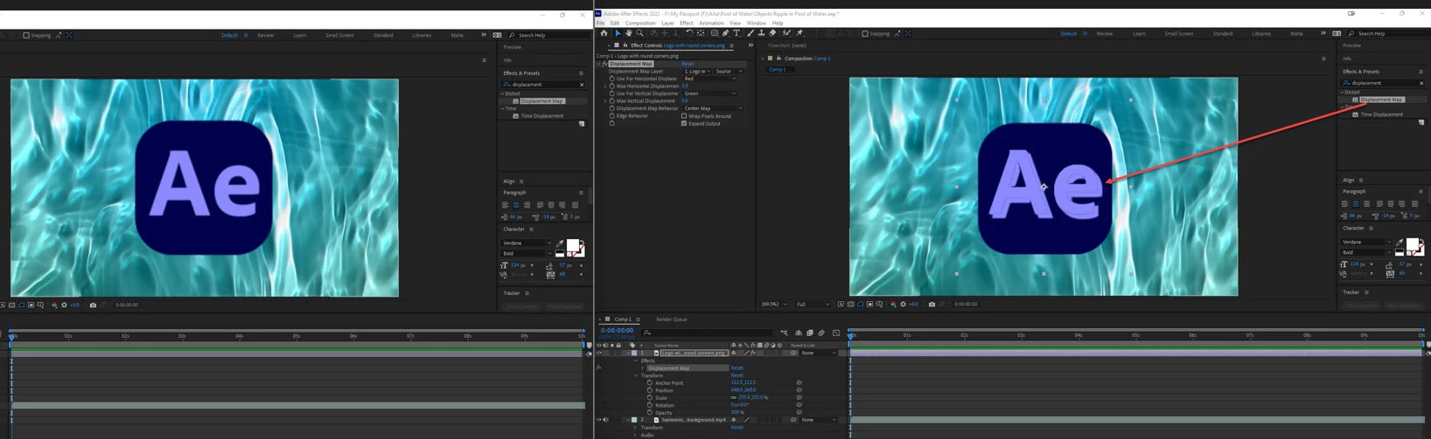The width and height of the screenshot is (1431, 439).
Task: Expand Max Horizontal Displacement property
Action: click(x=605, y=86)
